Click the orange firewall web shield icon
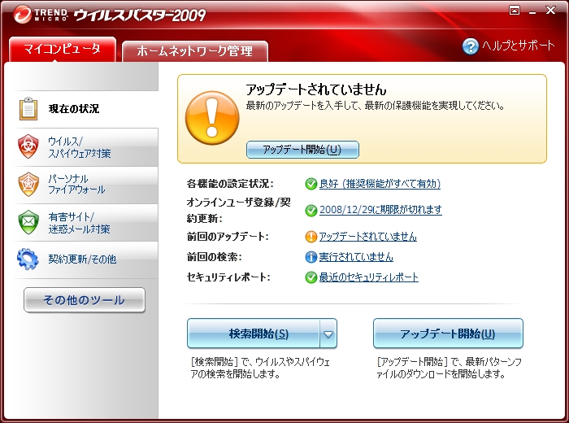The width and height of the screenshot is (569, 423). click(x=28, y=184)
